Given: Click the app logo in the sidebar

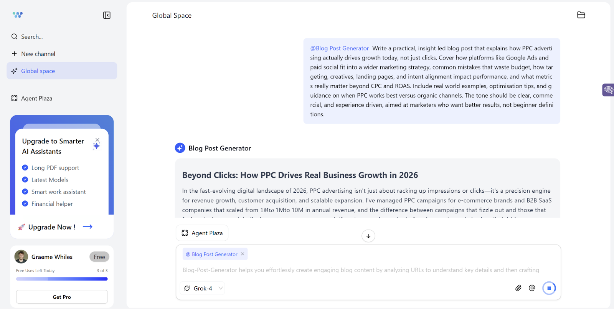Looking at the screenshot, I should point(17,15).
